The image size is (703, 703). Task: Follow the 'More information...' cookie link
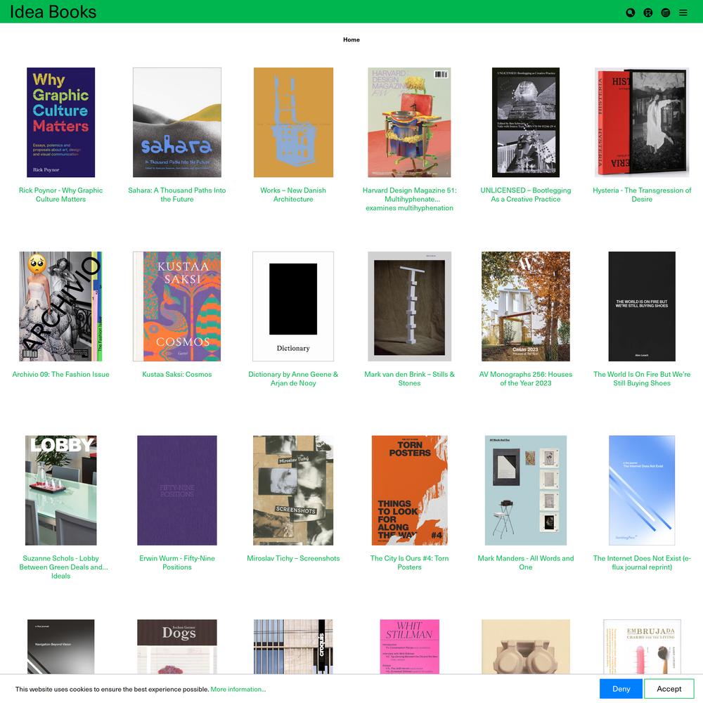[x=238, y=689]
